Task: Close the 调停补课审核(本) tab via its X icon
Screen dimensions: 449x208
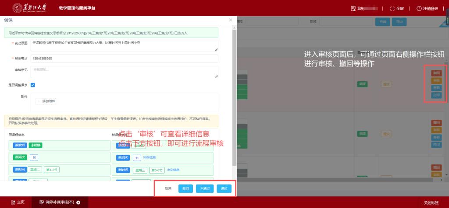Action: (78, 202)
